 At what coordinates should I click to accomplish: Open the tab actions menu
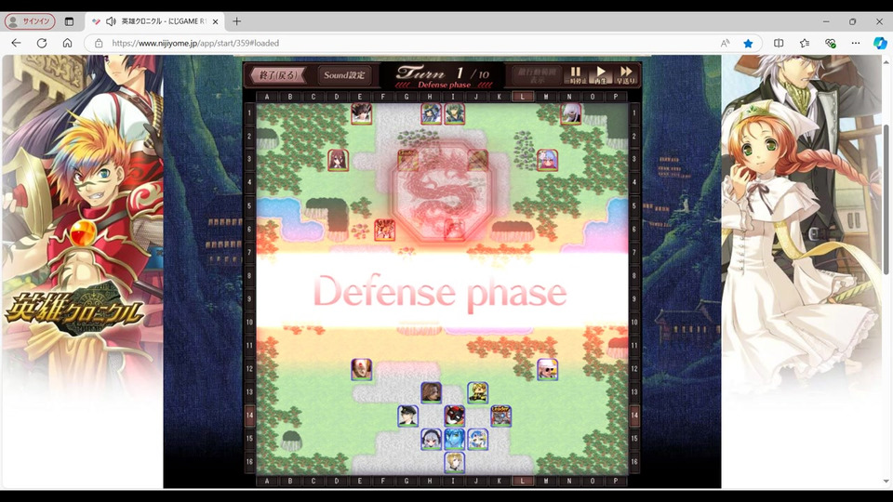click(69, 21)
